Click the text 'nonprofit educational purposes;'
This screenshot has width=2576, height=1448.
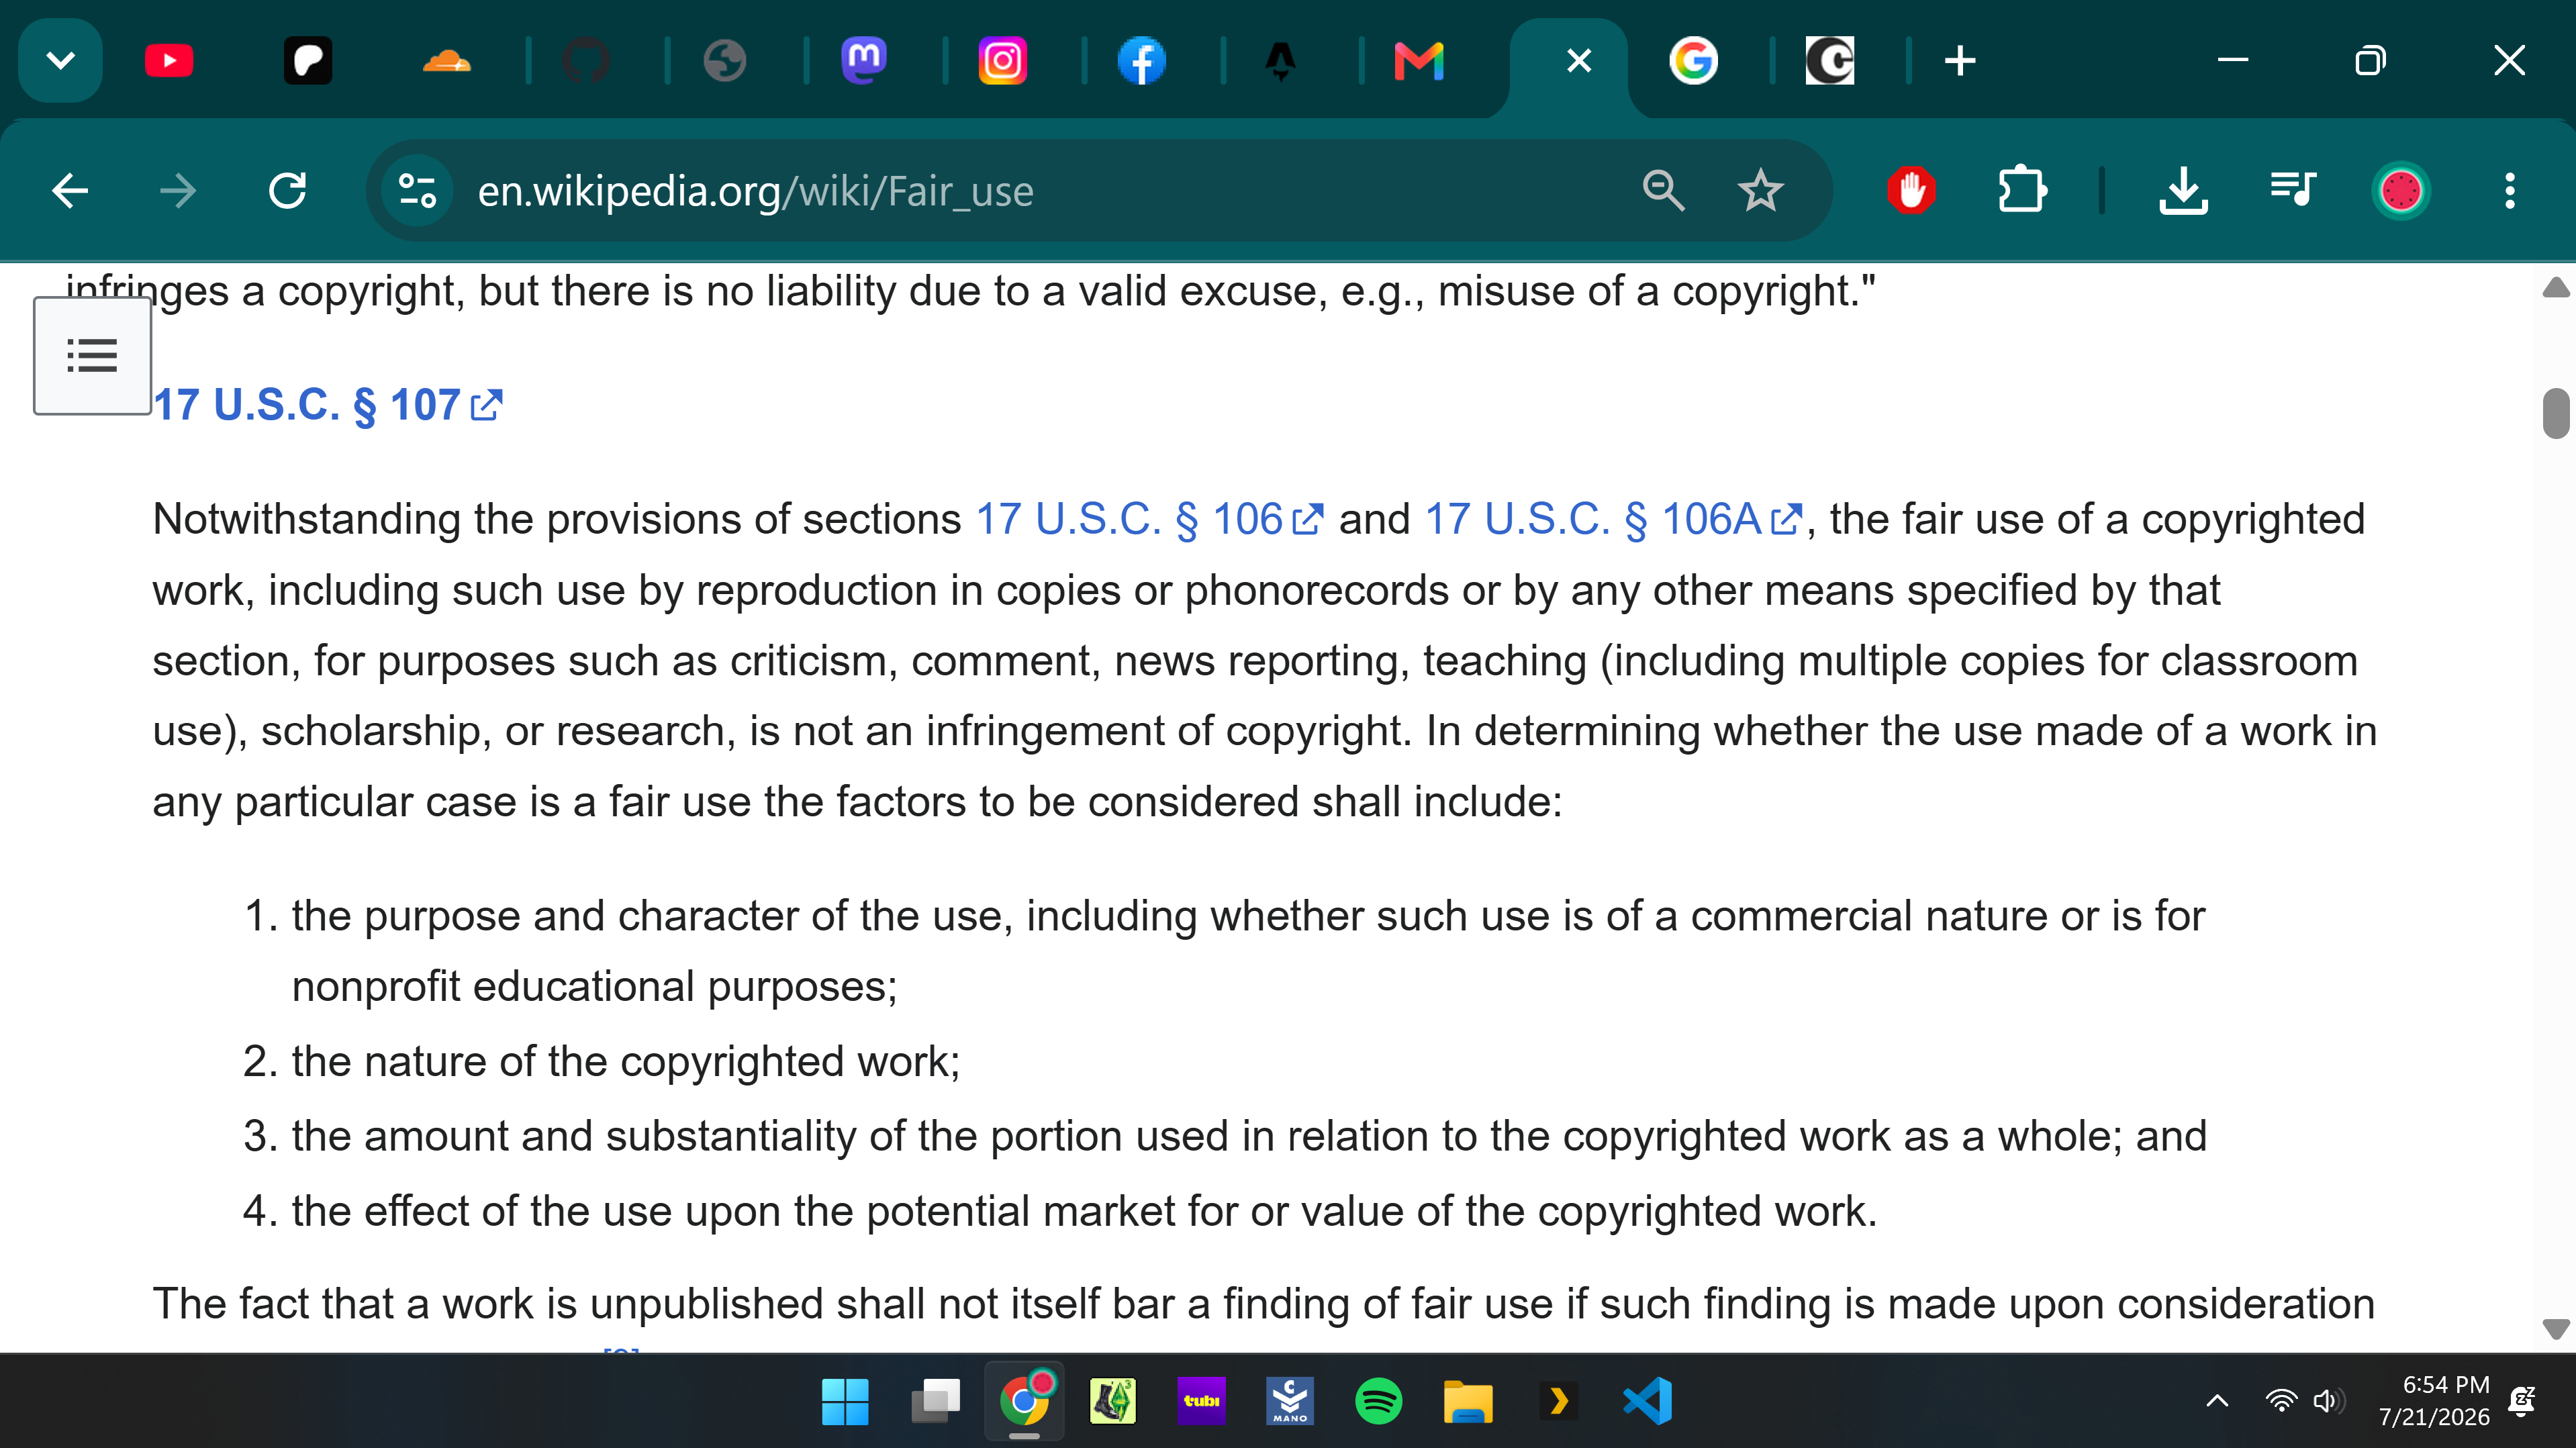pyautogui.click(x=594, y=987)
